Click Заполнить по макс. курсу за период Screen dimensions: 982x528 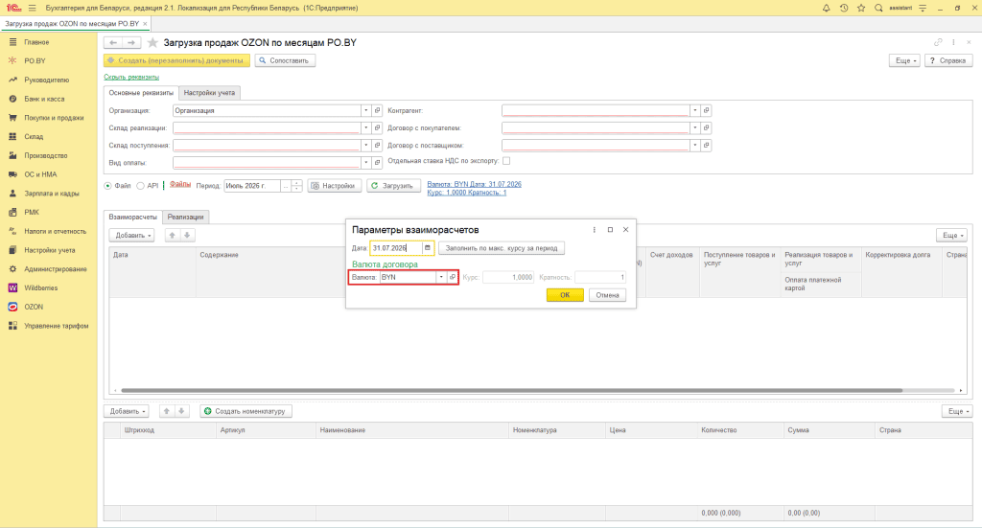click(x=501, y=248)
